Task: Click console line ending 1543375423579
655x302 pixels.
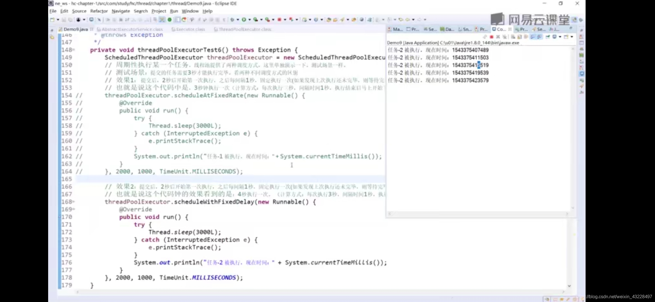Action: pos(438,80)
